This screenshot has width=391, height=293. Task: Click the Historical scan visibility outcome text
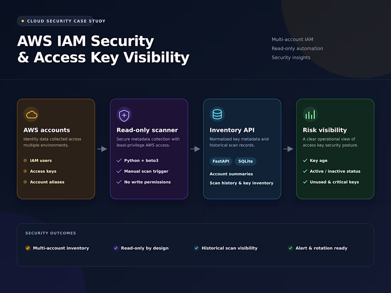coord(229,248)
